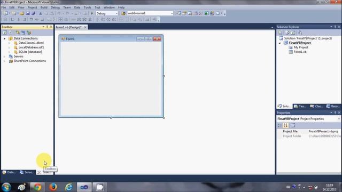The image size is (342, 192).
Task: Open the Build menu
Action: point(44,7)
